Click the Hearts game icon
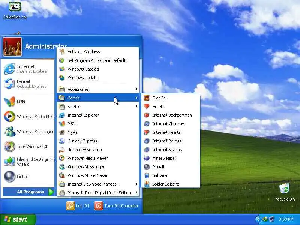This screenshot has height=225, width=300. (147, 106)
